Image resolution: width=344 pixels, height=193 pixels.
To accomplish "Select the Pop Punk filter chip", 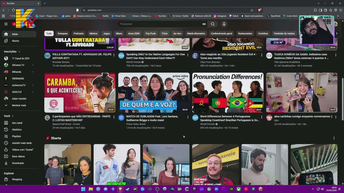I will (x=150, y=34).
